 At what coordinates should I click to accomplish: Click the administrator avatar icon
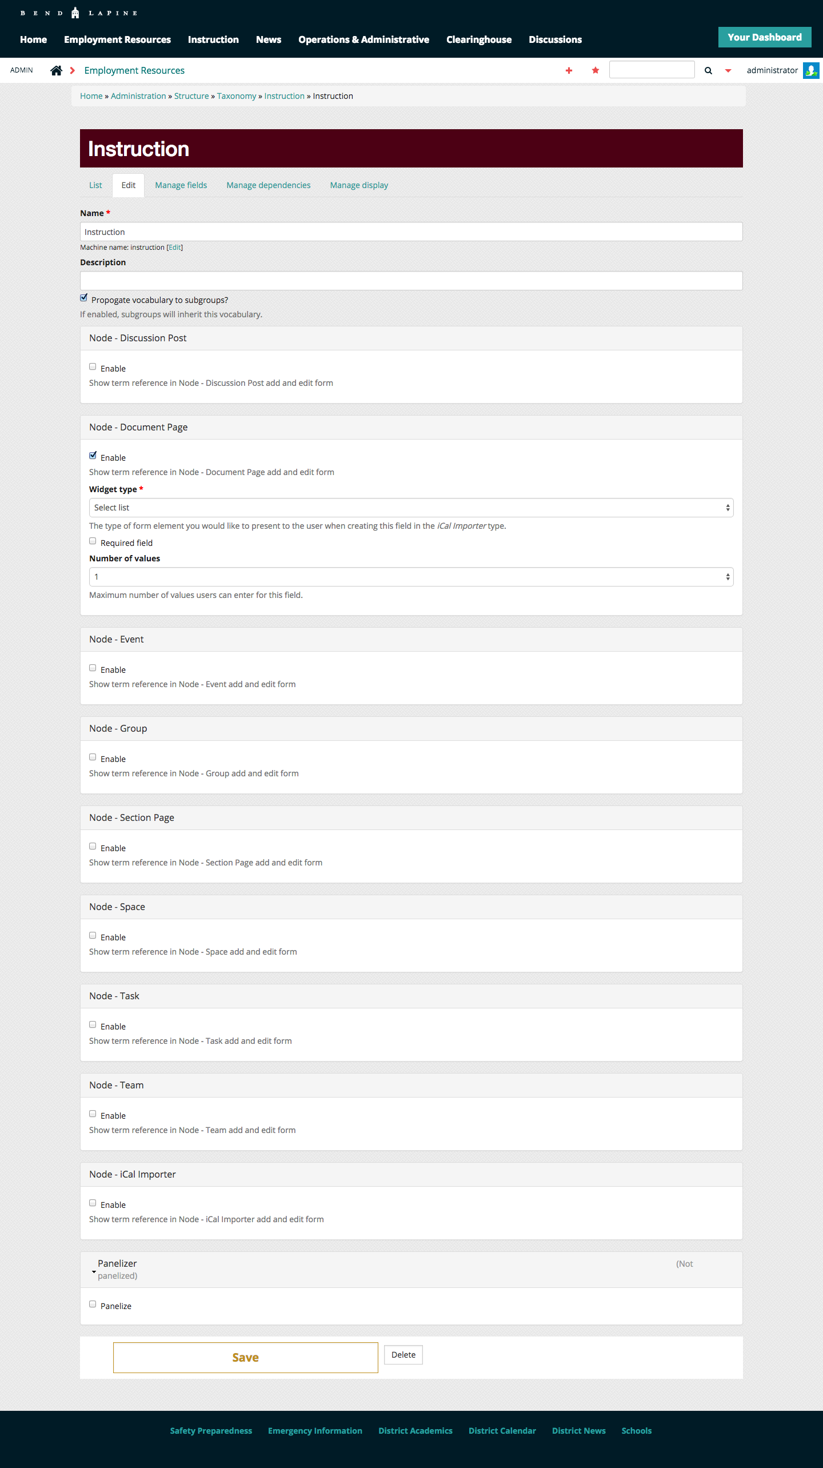811,70
